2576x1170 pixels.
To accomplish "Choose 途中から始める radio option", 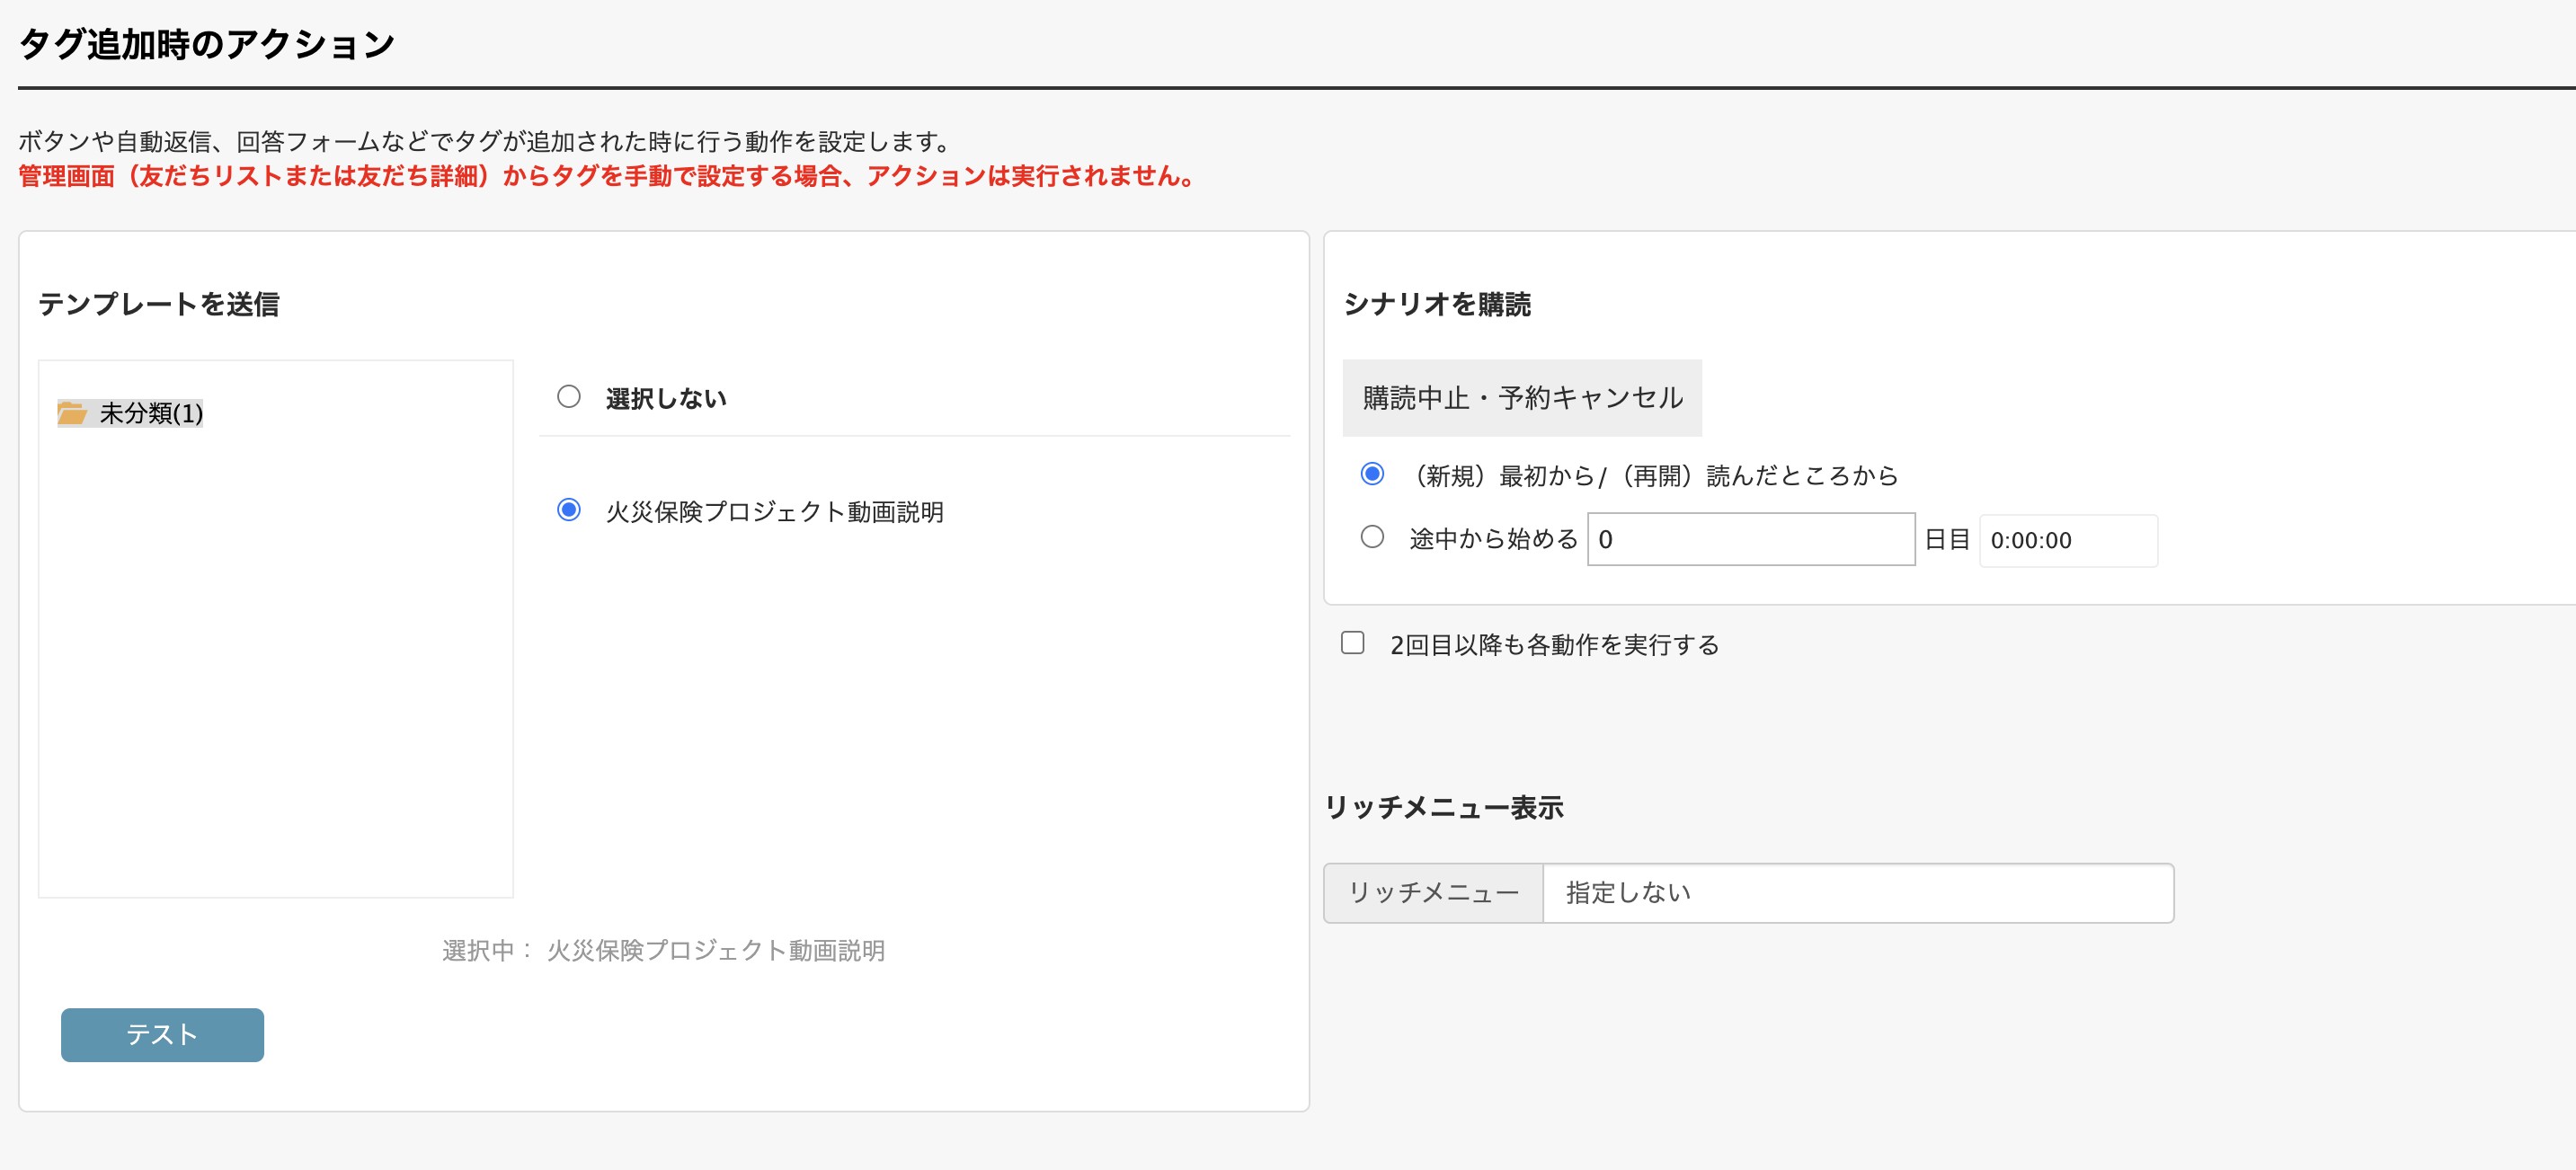I will (x=1372, y=537).
